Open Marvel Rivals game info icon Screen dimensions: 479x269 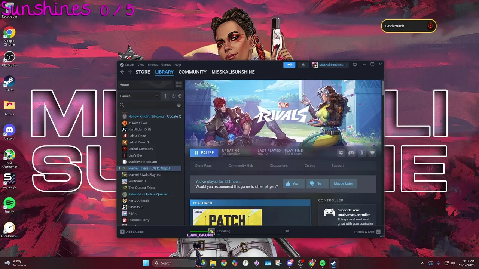(x=362, y=152)
